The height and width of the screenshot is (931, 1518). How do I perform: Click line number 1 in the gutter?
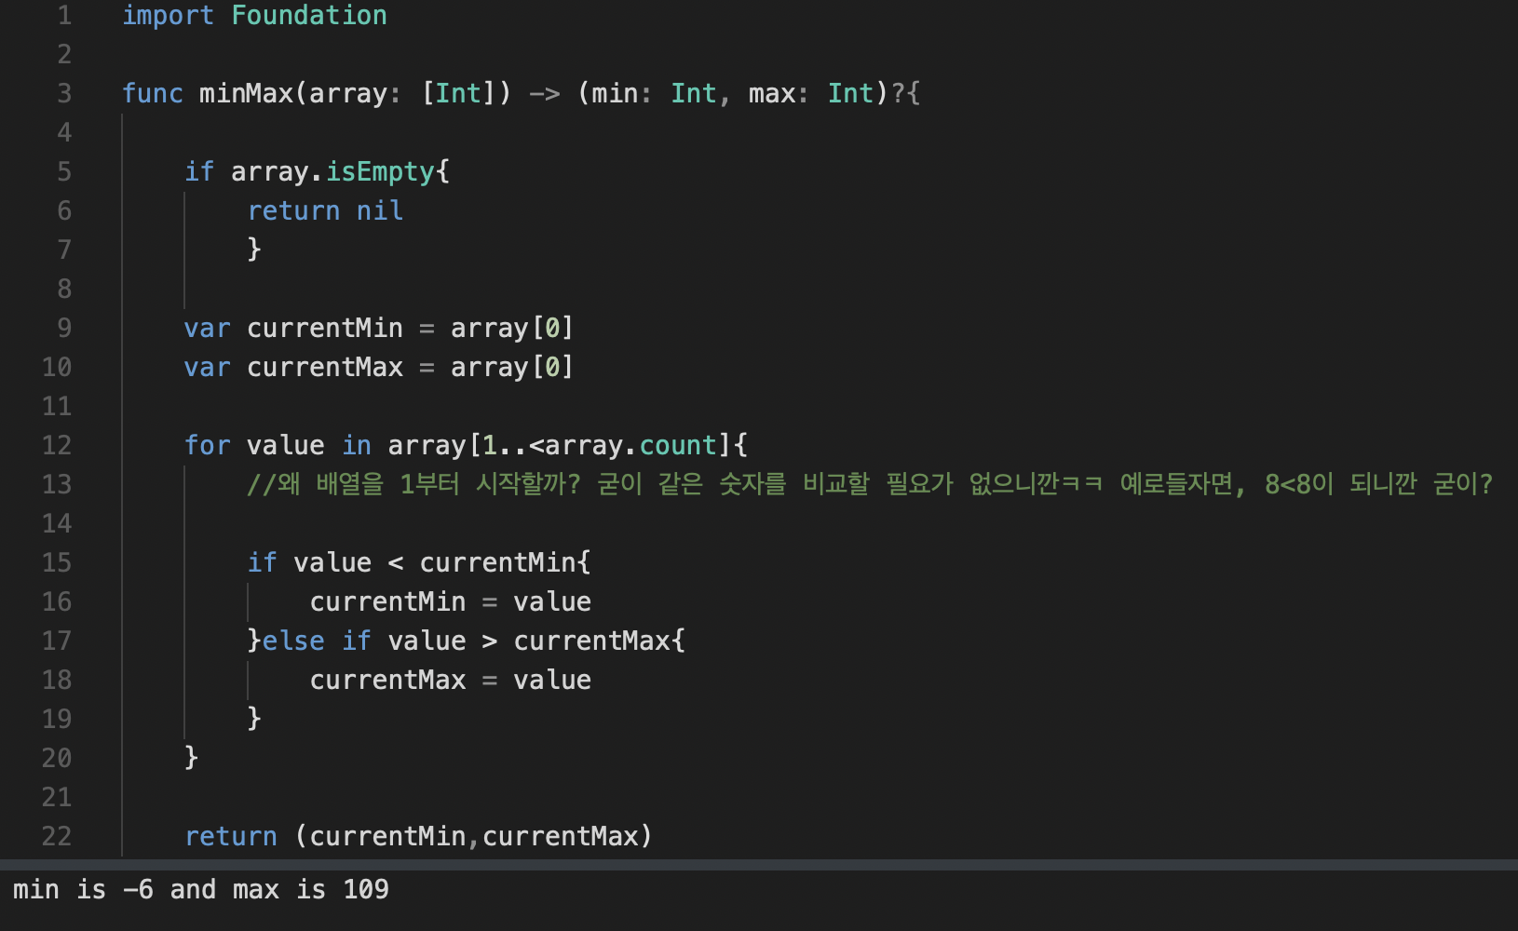(x=64, y=15)
